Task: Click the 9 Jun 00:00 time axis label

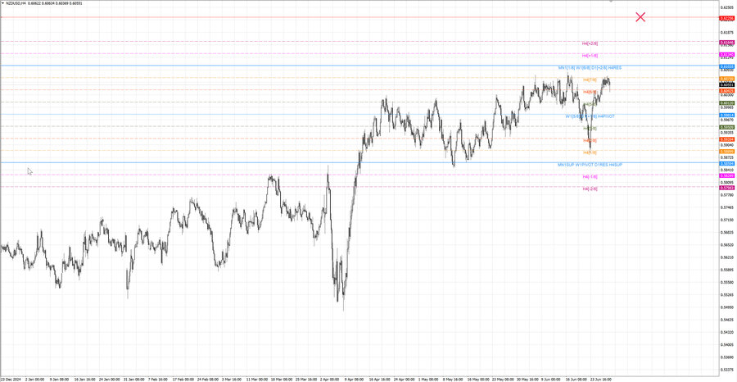Action: pyautogui.click(x=551, y=379)
